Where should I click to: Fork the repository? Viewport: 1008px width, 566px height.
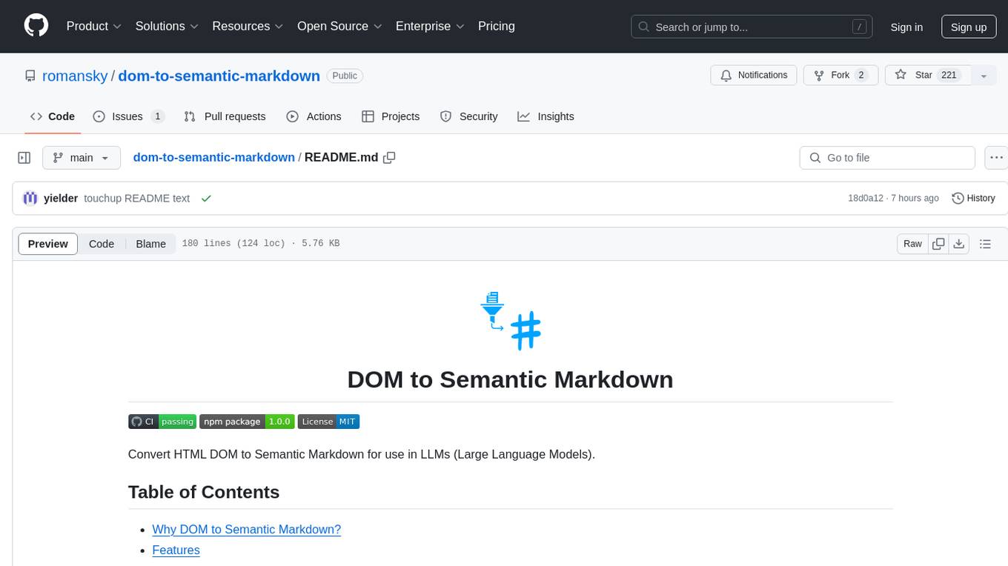tap(840, 76)
